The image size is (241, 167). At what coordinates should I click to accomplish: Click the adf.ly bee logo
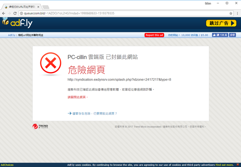click(x=17, y=23)
